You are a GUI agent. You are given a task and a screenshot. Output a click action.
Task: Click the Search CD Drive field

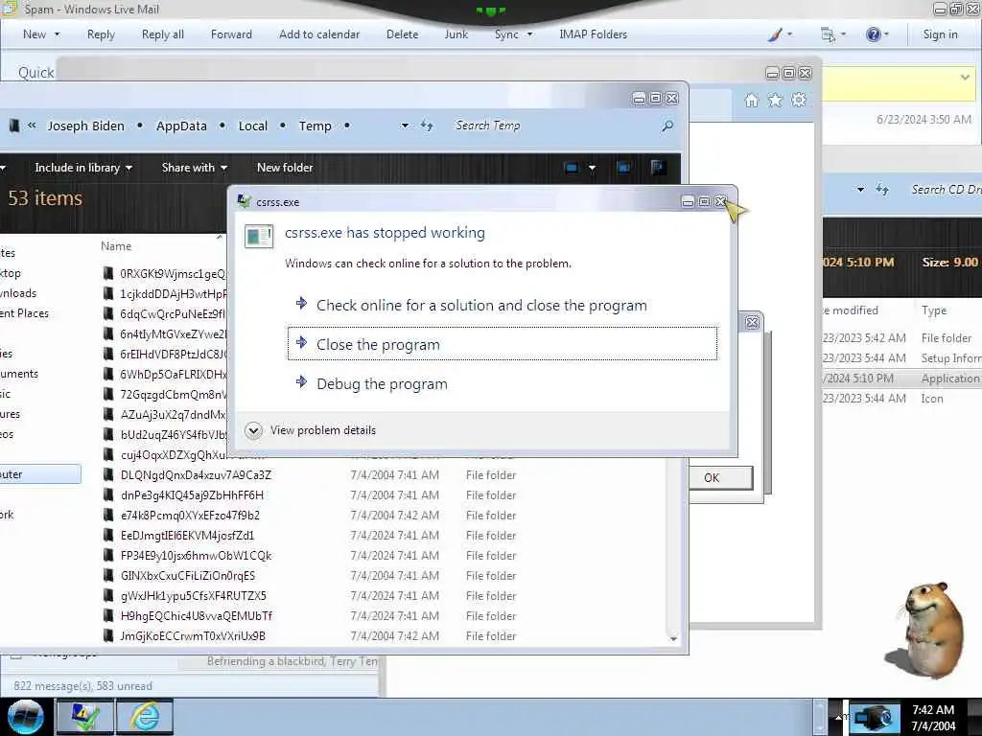946,189
